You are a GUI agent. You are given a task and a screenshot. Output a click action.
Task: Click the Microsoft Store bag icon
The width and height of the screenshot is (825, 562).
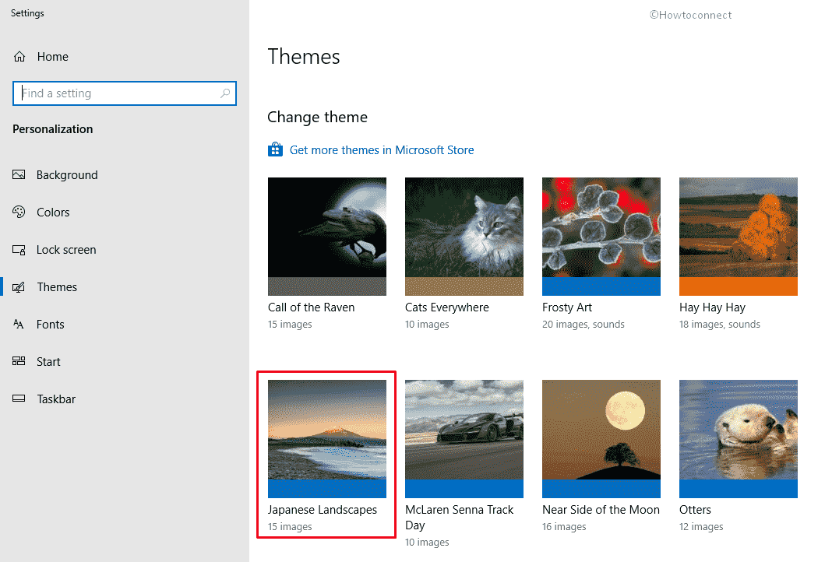[274, 149]
